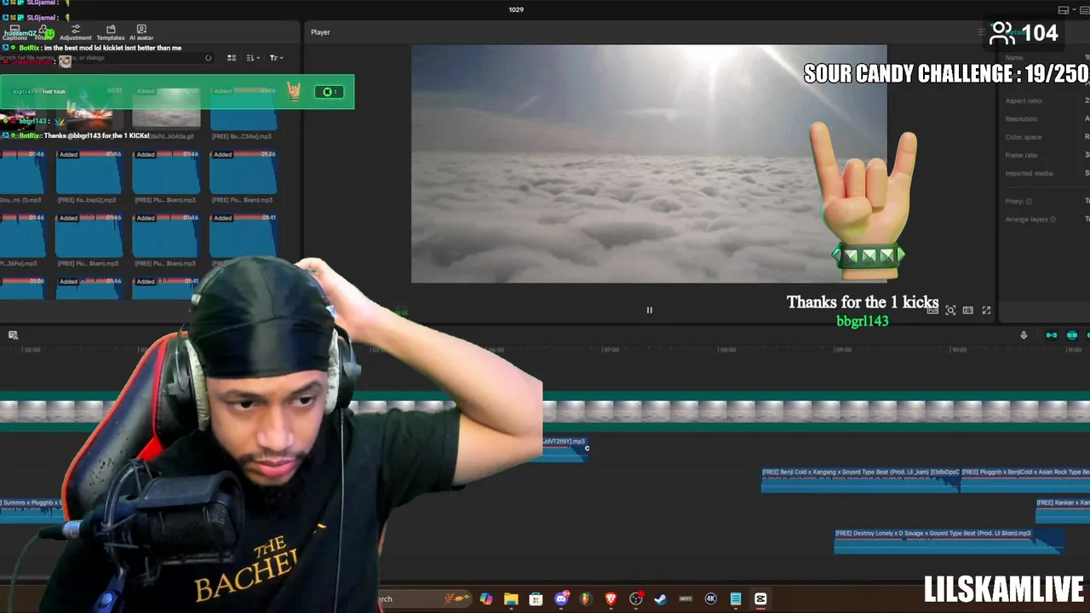The height and width of the screenshot is (613, 1090).
Task: Open 4K Video Downloader from the taskbar
Action: 710,599
